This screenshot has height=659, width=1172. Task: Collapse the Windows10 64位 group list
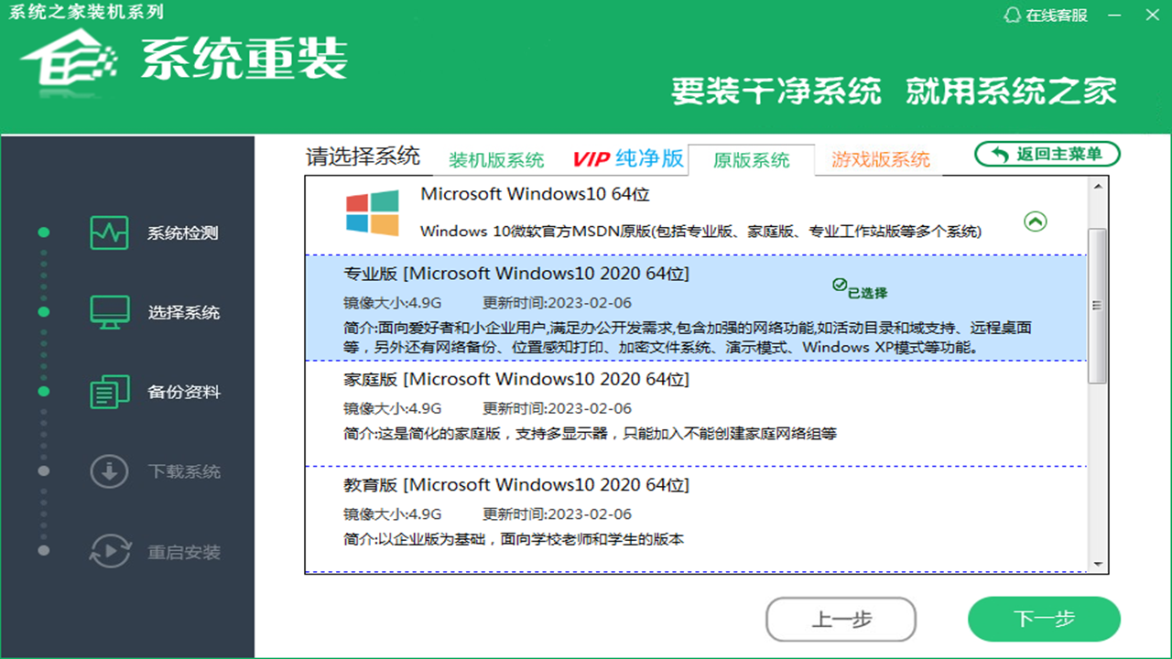point(1034,220)
